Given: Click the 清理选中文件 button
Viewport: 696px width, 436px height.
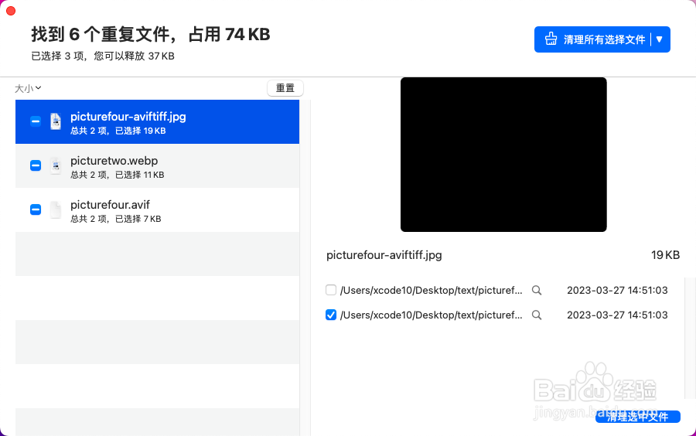Looking at the screenshot, I should (x=638, y=417).
